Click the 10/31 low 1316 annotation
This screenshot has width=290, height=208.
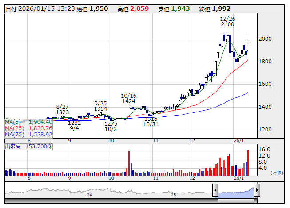[151, 122]
